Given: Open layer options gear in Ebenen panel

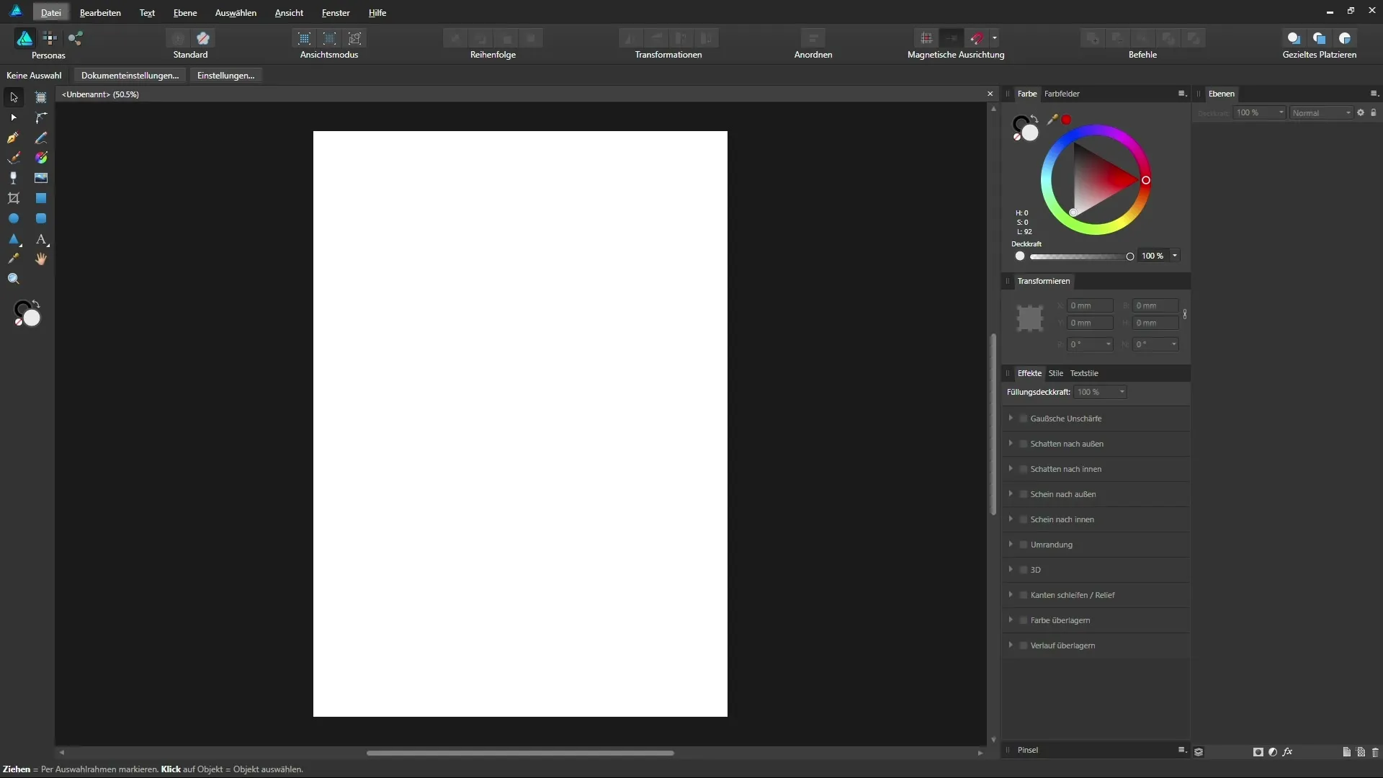Looking at the screenshot, I should click(x=1361, y=112).
